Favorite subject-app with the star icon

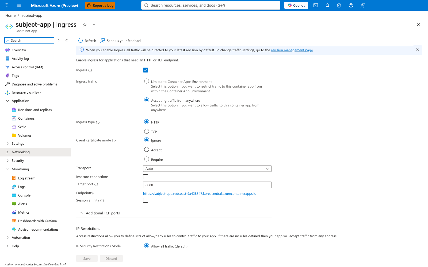pyautogui.click(x=85, y=25)
